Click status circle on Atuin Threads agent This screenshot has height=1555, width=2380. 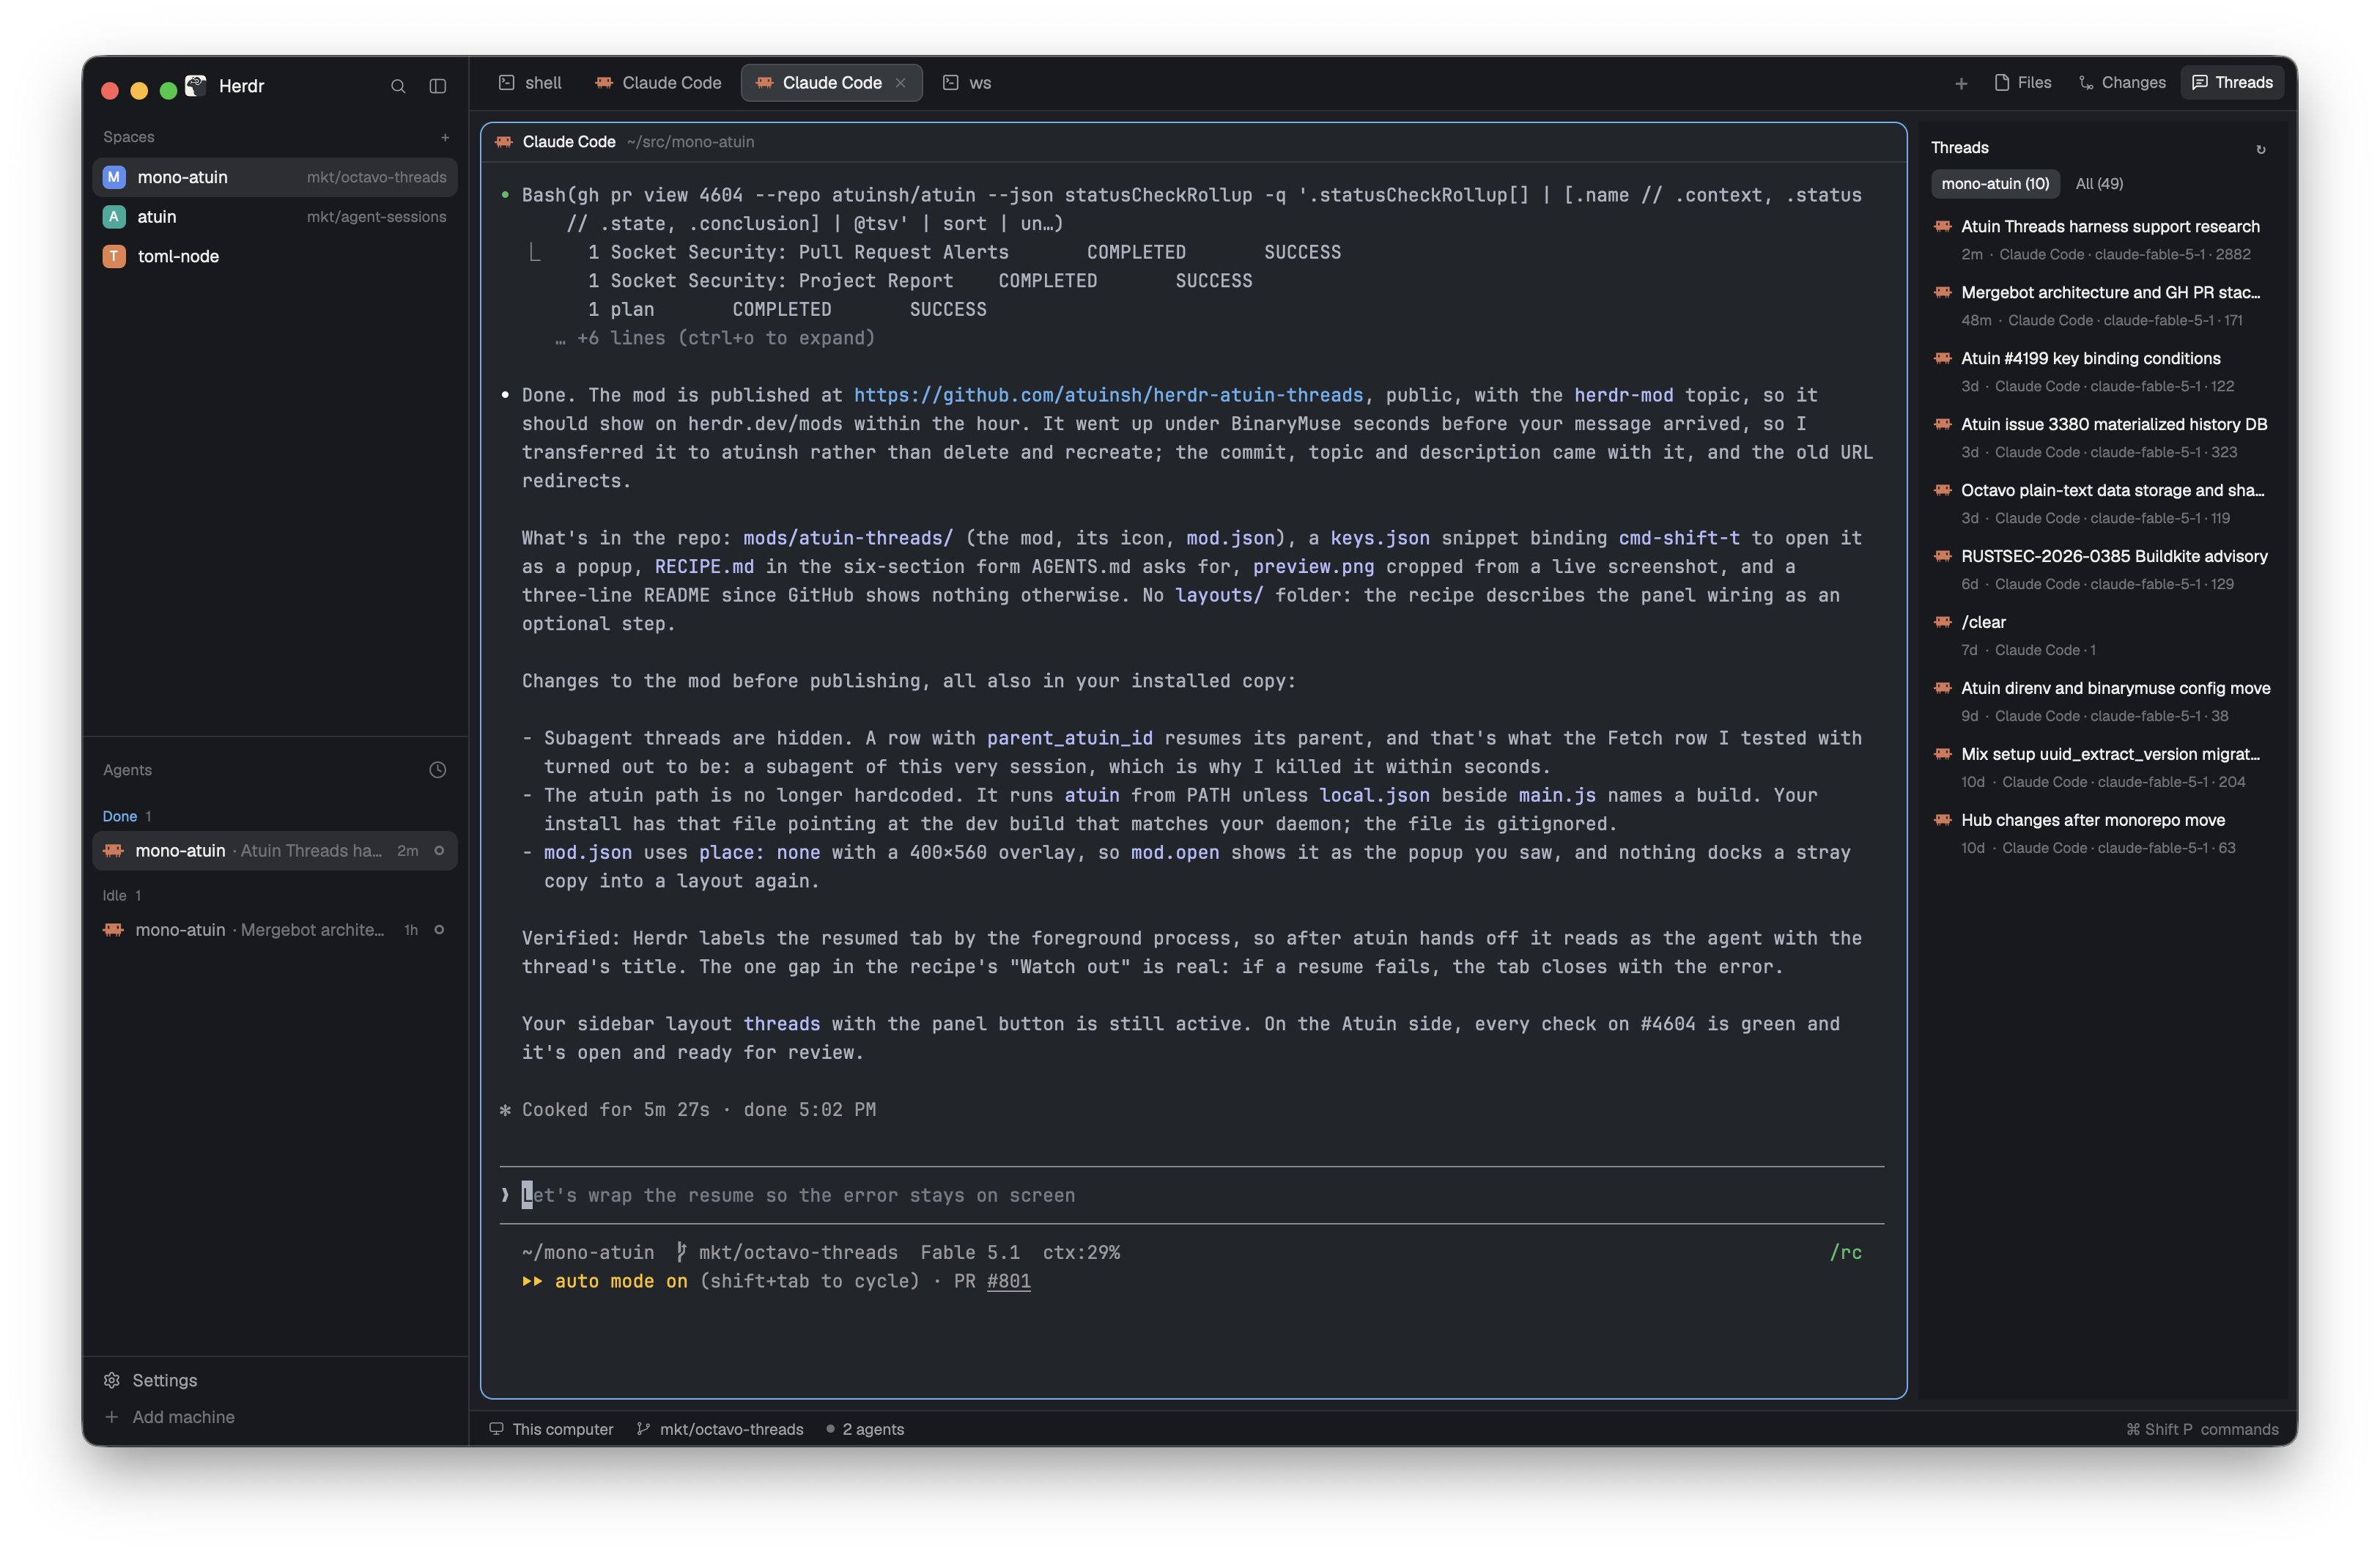(x=439, y=851)
